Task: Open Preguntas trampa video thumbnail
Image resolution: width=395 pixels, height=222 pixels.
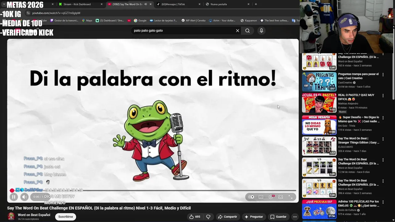Action: (319, 82)
